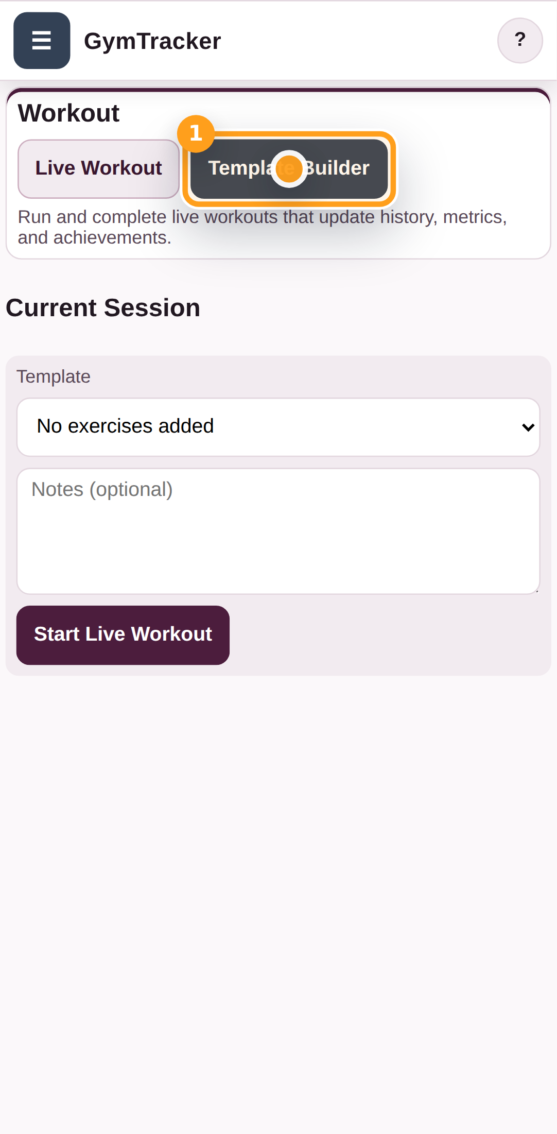
Task: Click the Current Session heading
Action: click(103, 307)
